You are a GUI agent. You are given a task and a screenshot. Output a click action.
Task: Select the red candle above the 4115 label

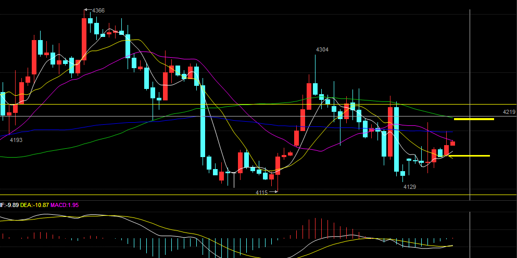pyautogui.click(x=278, y=165)
